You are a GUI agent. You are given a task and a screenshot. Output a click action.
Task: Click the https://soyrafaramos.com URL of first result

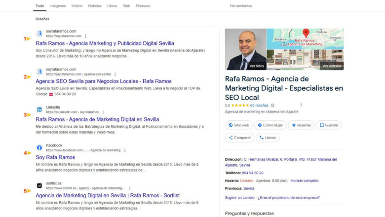tap(64, 36)
